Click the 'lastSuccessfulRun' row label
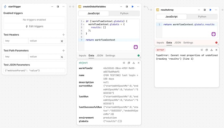This screenshot has height=128, width=224. 90,107
